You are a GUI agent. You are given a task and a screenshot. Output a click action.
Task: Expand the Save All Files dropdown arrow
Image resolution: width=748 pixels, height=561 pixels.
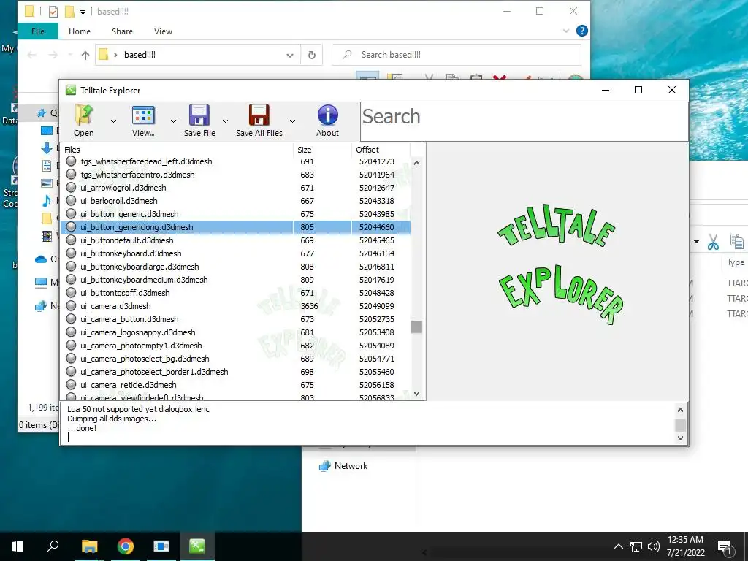(x=292, y=121)
